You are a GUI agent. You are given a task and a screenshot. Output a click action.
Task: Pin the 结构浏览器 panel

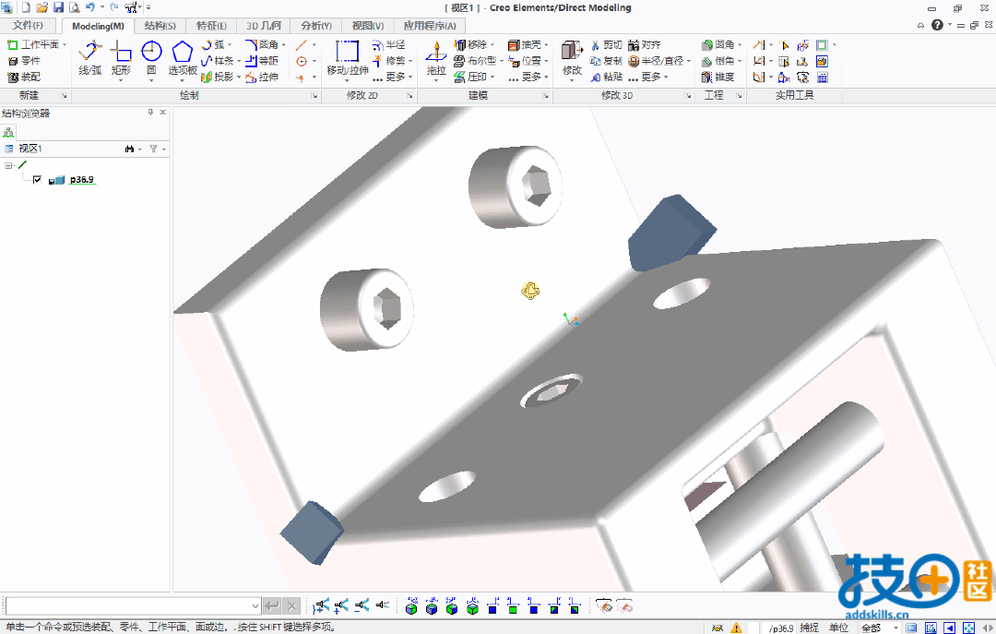pyautogui.click(x=150, y=112)
